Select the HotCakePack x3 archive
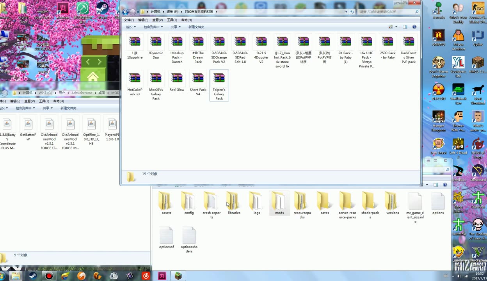The image size is (487, 281). click(x=135, y=84)
